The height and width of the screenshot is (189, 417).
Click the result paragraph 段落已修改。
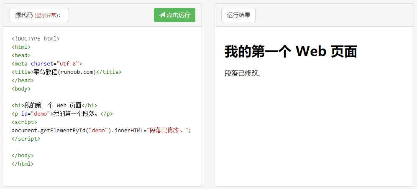click(x=243, y=73)
